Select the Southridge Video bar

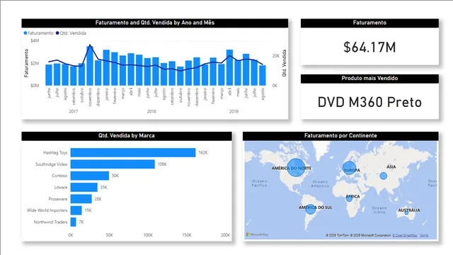pyautogui.click(x=113, y=164)
